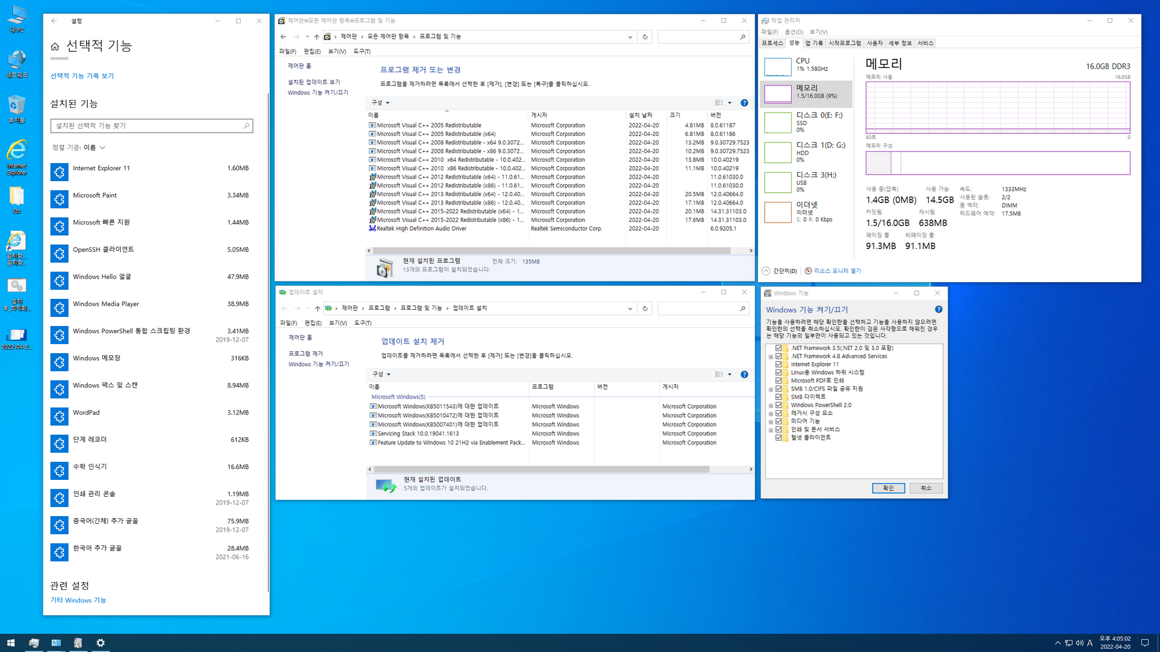Click the Microsoft Paint feature icon

(x=60, y=199)
